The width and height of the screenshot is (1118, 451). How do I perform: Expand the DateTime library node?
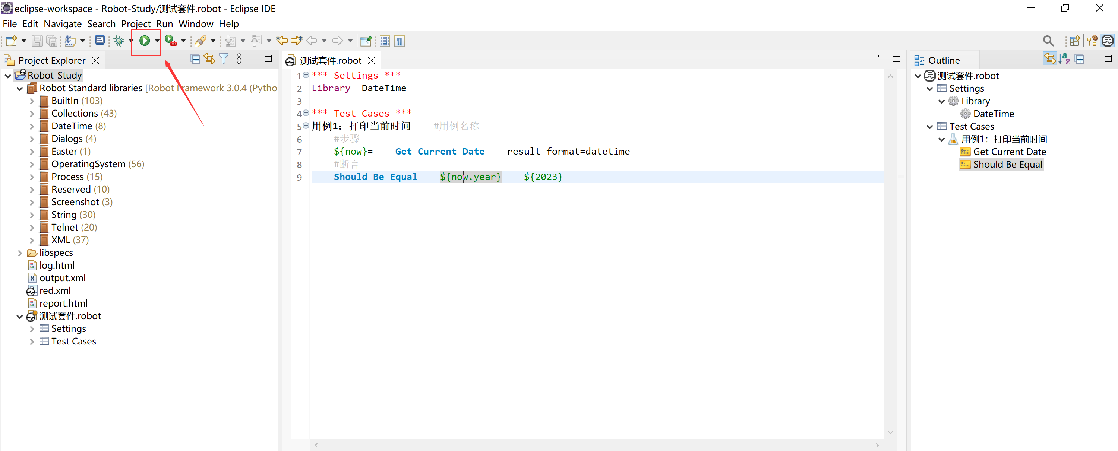pyautogui.click(x=32, y=126)
